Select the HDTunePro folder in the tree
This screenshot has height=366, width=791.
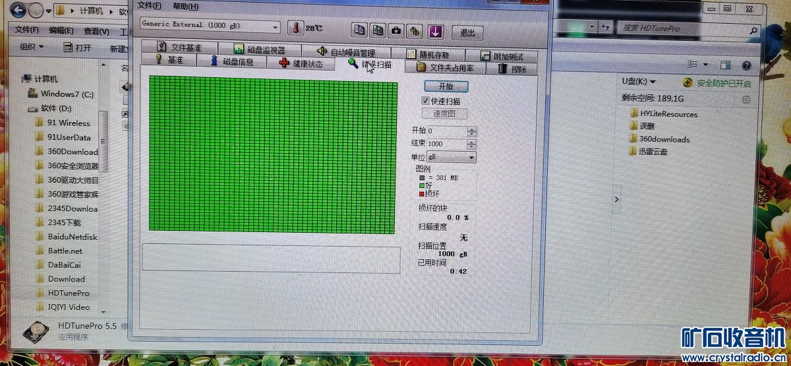[62, 293]
